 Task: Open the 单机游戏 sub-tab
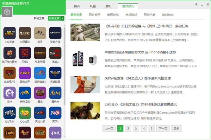pyautogui.click(x=131, y=15)
